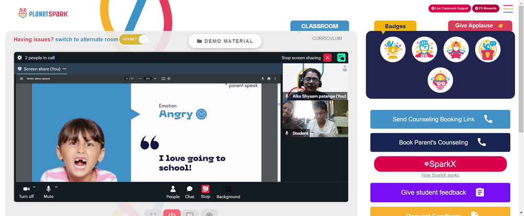
Task: Award the speaker podium badge
Action: coord(488,49)
